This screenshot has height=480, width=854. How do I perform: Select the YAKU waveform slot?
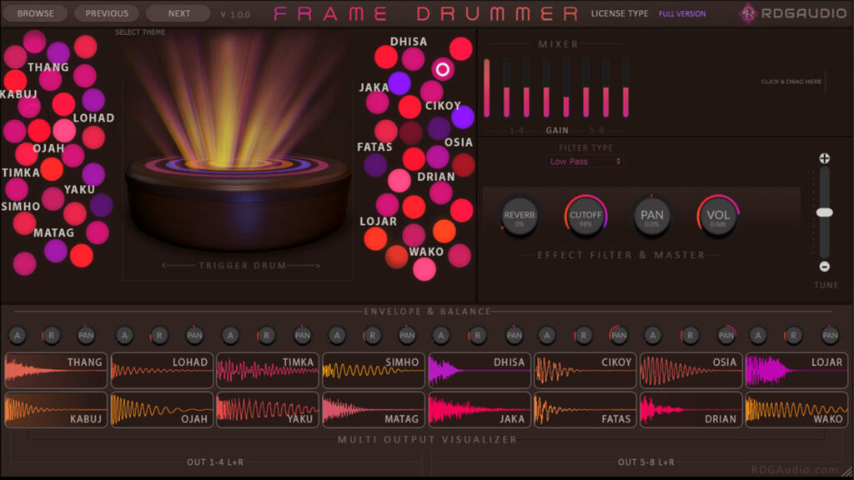pos(268,410)
